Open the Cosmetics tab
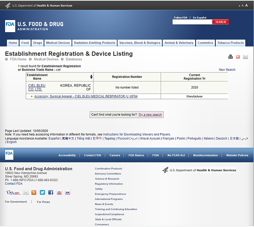 point(205,43)
